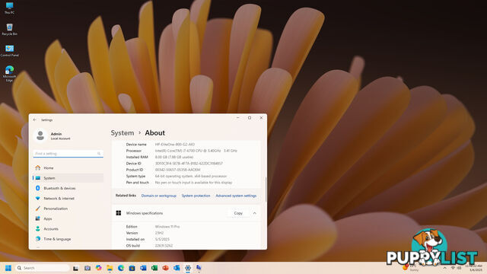Open the Domain or workgroup link
Viewport: 487px width, 274px height.
coord(159,196)
